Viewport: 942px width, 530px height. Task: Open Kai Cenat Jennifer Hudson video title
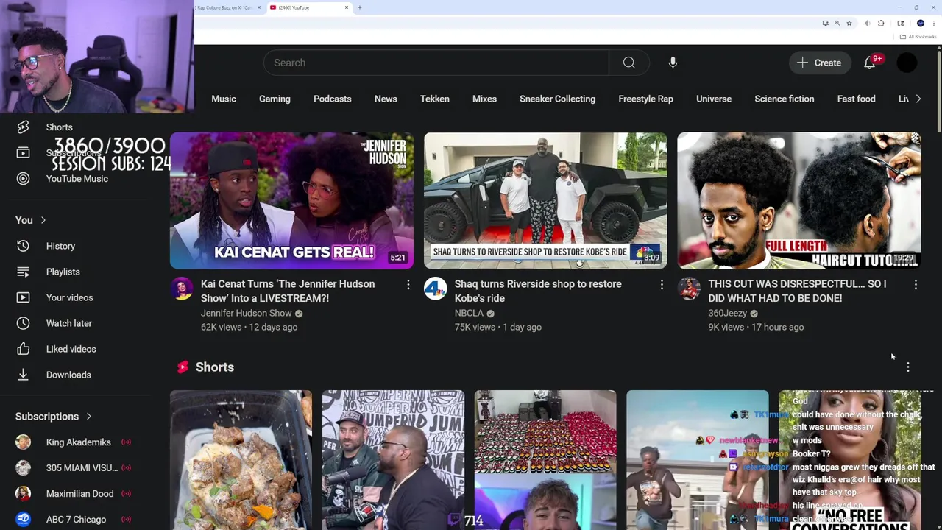click(x=288, y=291)
